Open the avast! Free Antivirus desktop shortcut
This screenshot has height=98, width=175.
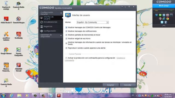(6, 36)
